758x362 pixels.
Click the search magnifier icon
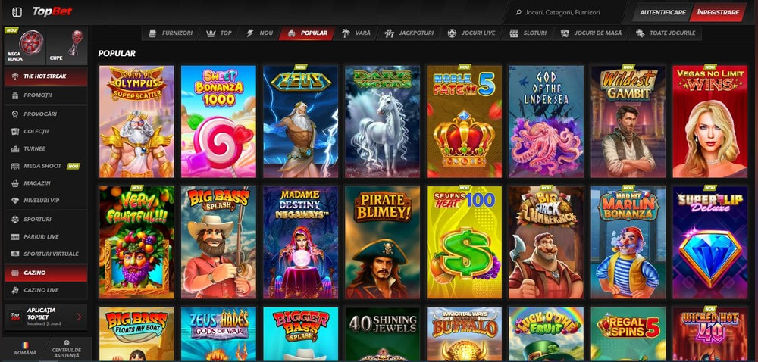(518, 13)
